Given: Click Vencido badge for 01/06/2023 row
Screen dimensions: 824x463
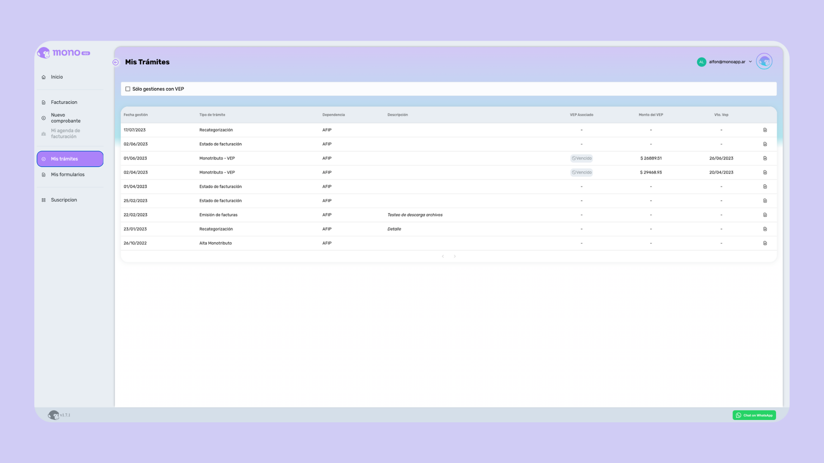Looking at the screenshot, I should tap(582, 158).
